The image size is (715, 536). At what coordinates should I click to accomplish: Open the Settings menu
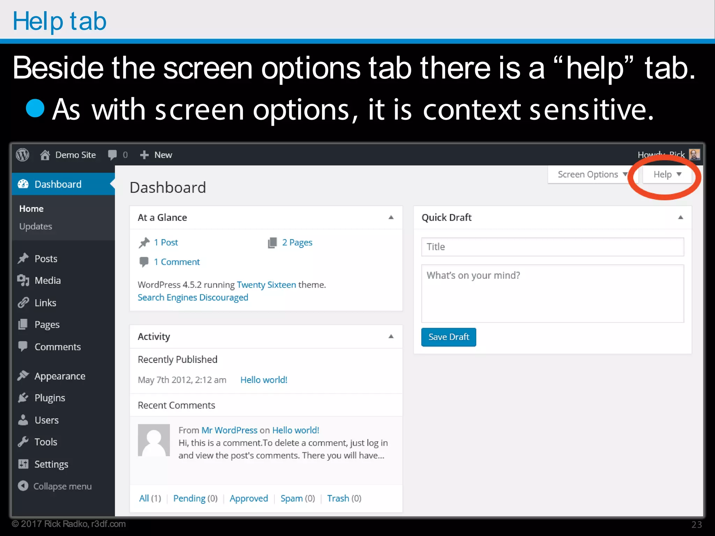[x=51, y=464]
